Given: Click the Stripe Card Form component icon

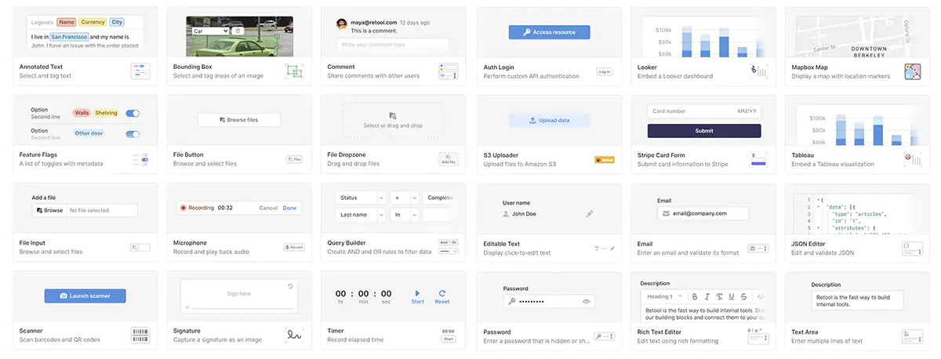Looking at the screenshot, I should point(758,159).
